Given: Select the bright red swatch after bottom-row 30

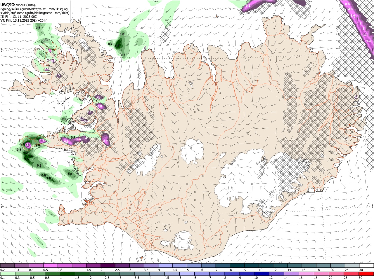Looking at the screenshot, I should click(x=366, y=274).
